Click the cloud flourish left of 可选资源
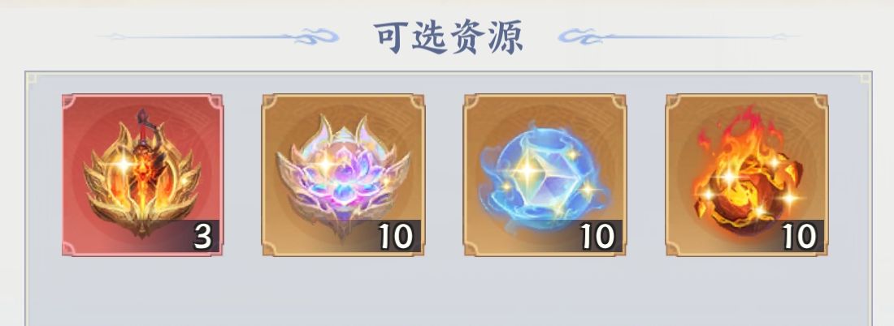 pyautogui.click(x=219, y=37)
